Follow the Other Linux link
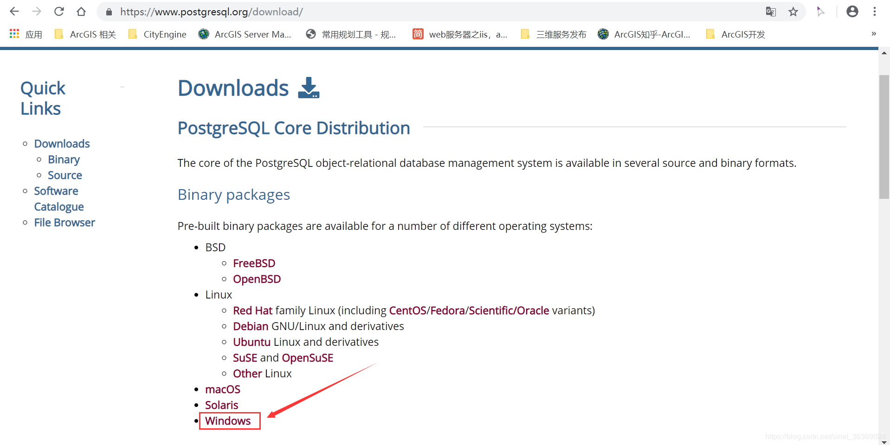This screenshot has height=445, width=890. click(x=248, y=374)
